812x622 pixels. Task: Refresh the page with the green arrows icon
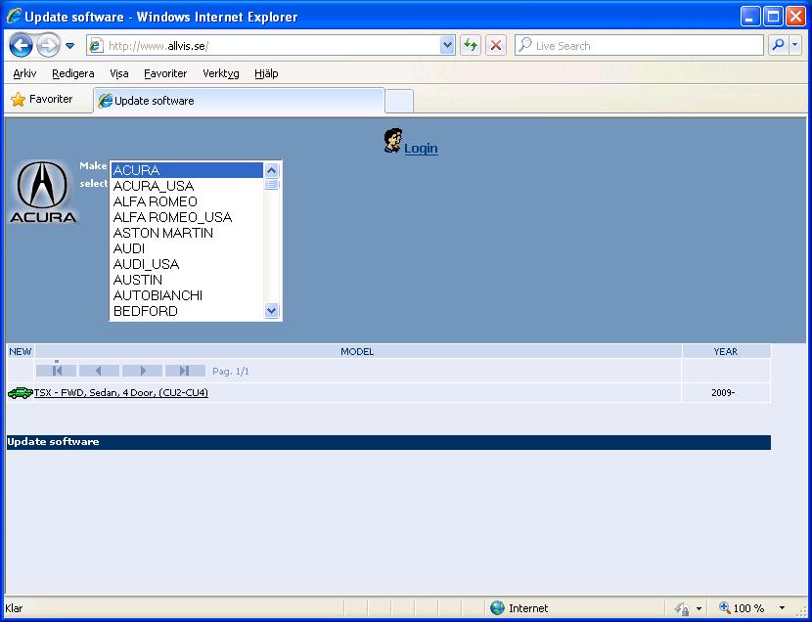coord(471,46)
